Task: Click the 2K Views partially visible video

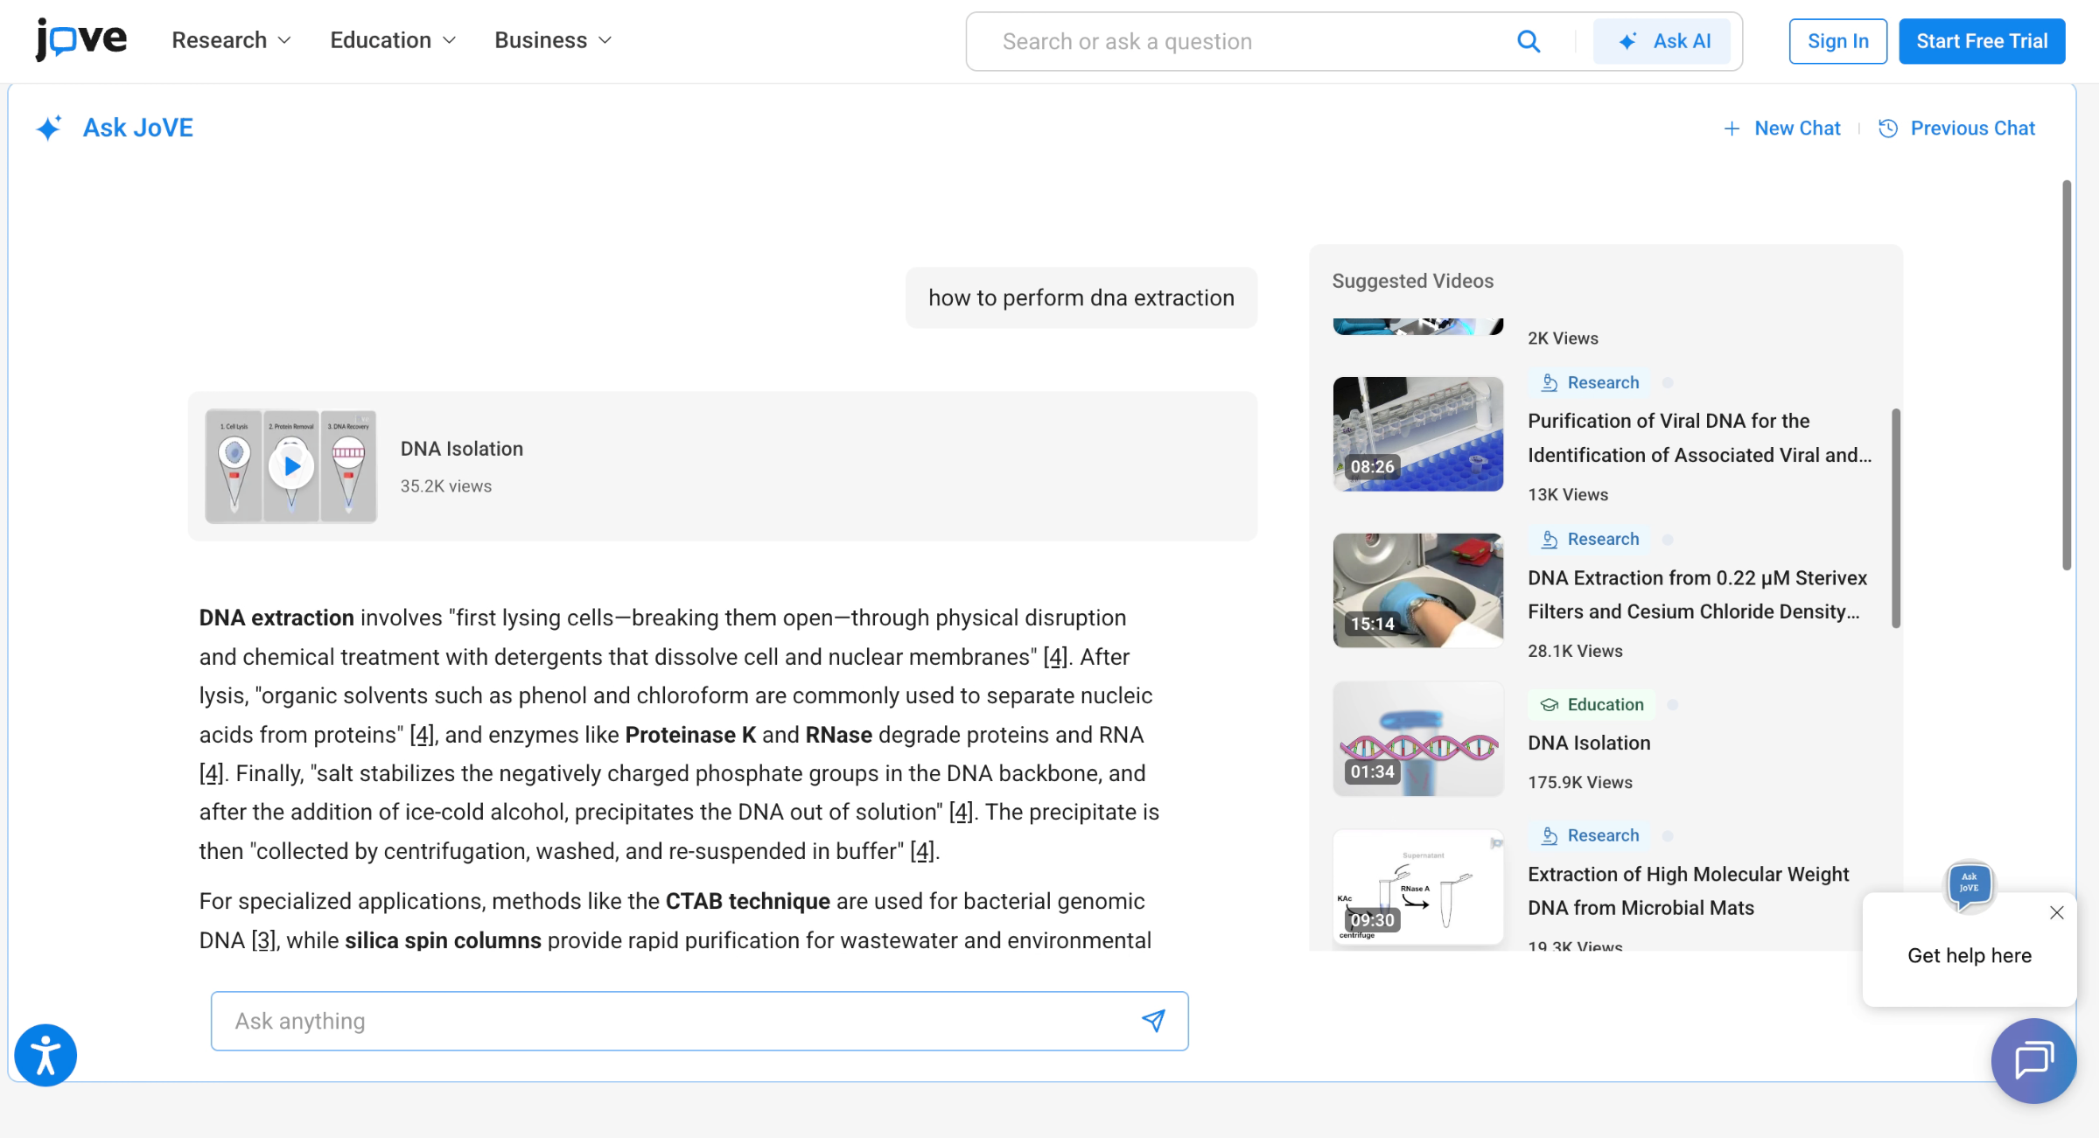Action: pyautogui.click(x=1417, y=326)
